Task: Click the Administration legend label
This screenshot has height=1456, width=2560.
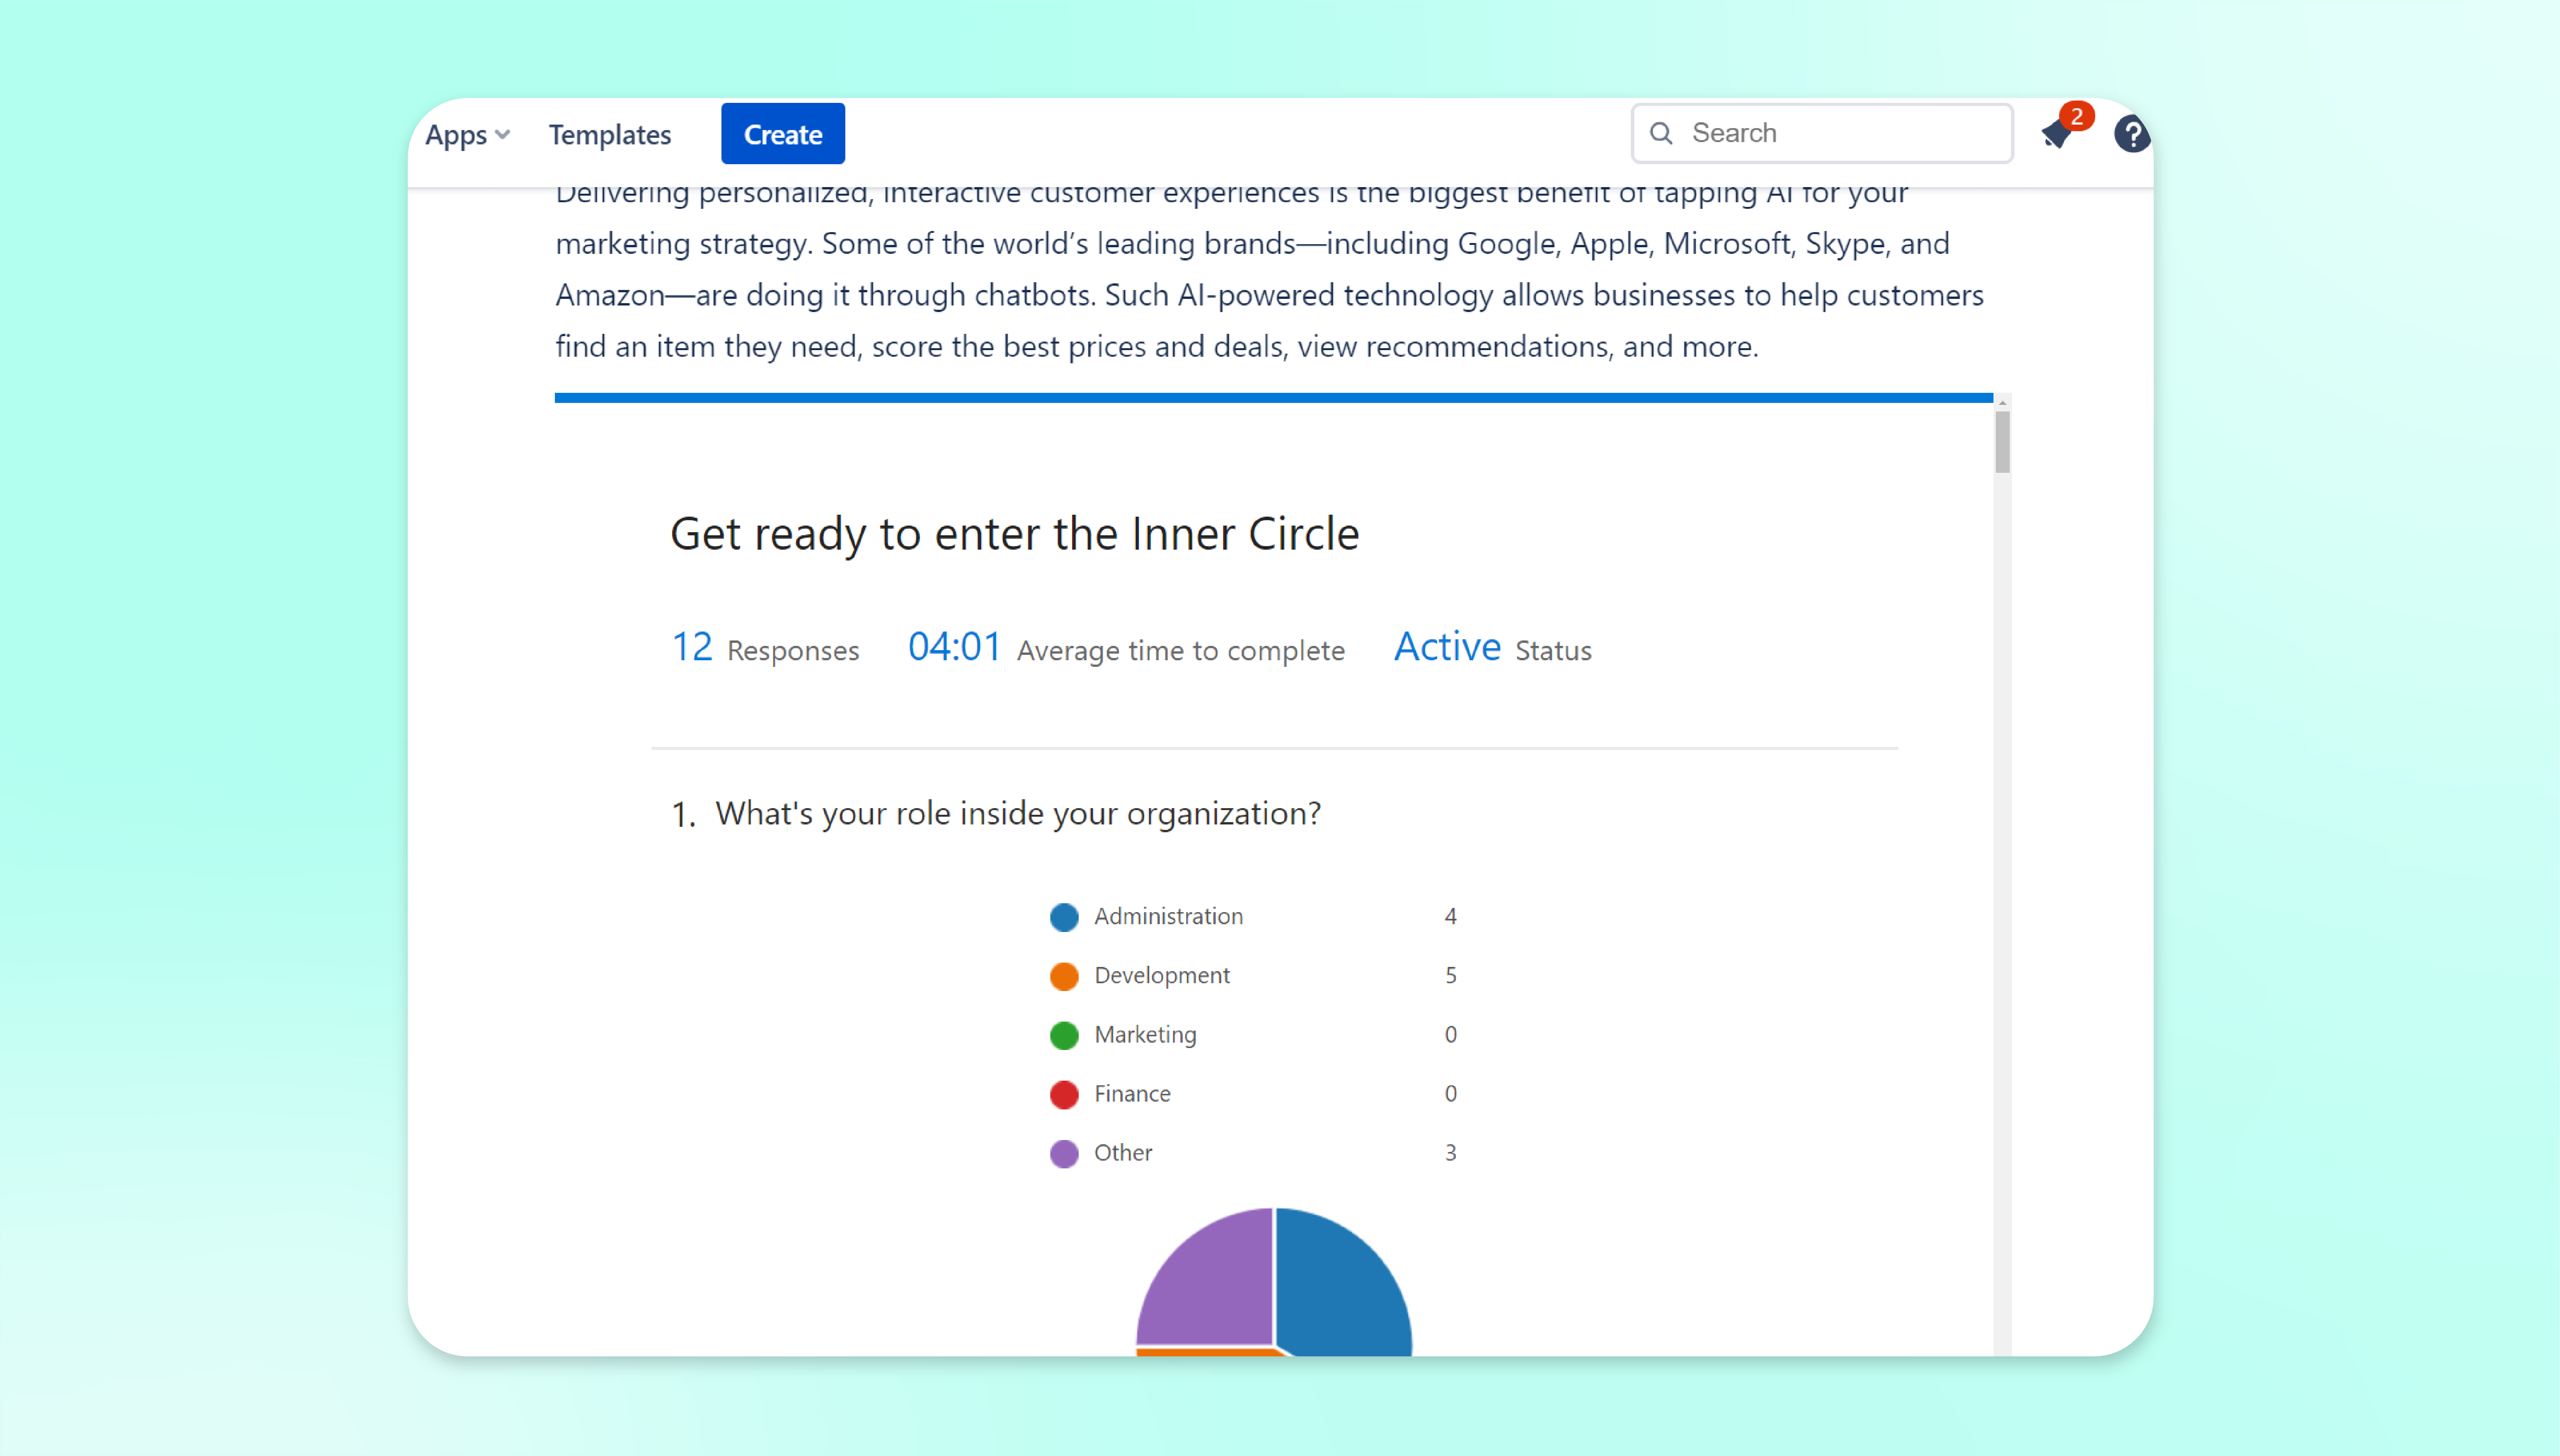Action: click(x=1168, y=917)
